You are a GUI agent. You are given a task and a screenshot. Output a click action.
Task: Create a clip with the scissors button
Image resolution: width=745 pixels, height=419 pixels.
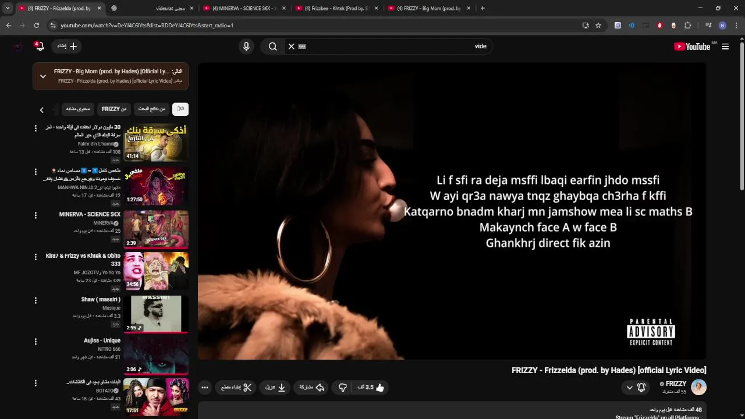click(x=236, y=388)
